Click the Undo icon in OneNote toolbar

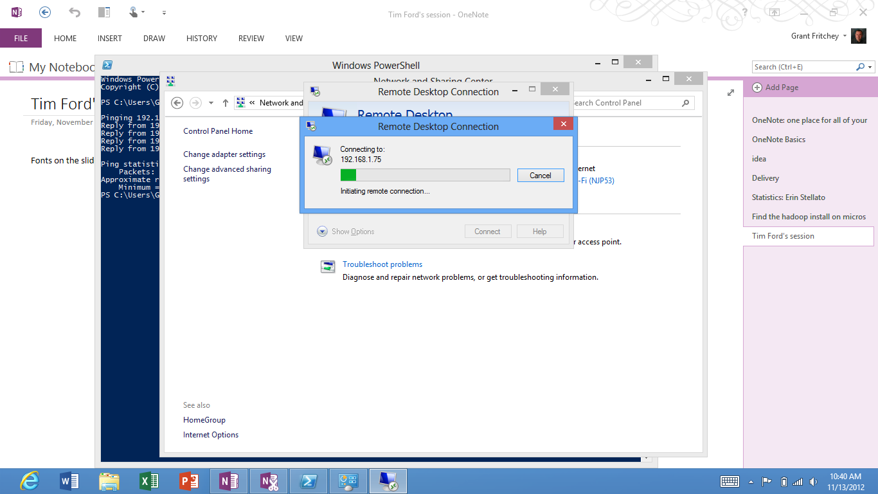coord(75,12)
